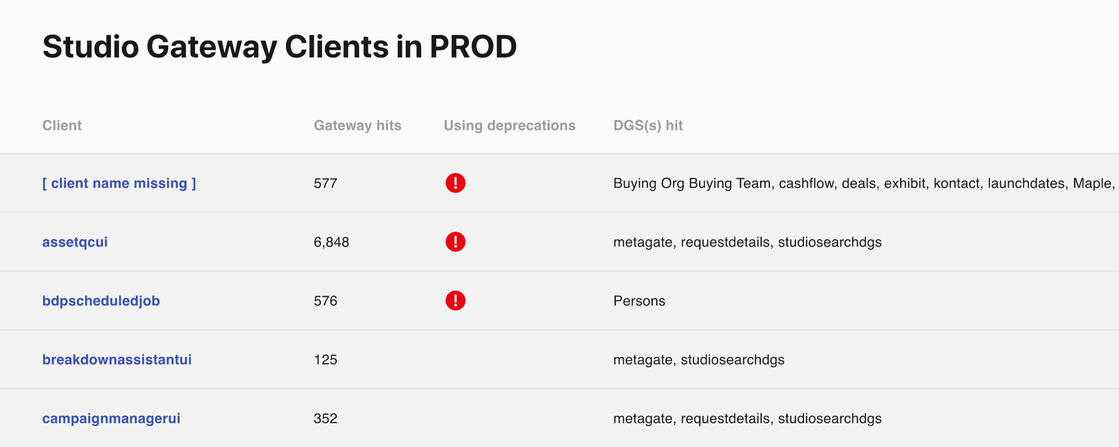Click the breakdownassistantui DGS list cell
Viewport: 1119px width, 447px height.
(698, 360)
